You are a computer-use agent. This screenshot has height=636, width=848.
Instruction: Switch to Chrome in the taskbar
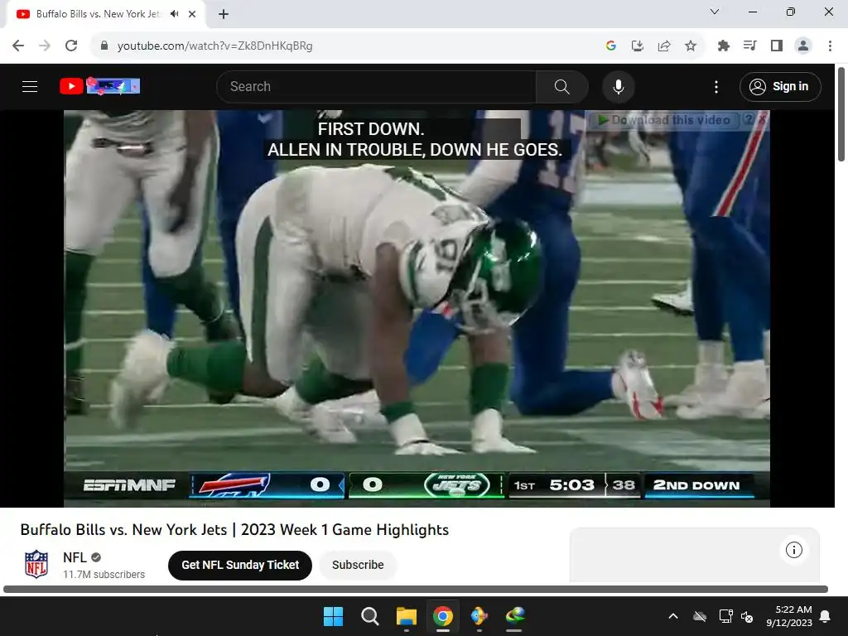442,616
